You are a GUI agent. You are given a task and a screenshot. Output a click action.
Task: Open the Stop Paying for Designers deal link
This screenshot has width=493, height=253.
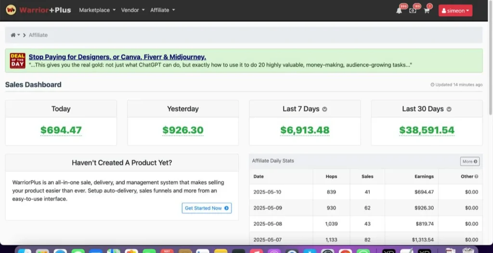(x=117, y=57)
